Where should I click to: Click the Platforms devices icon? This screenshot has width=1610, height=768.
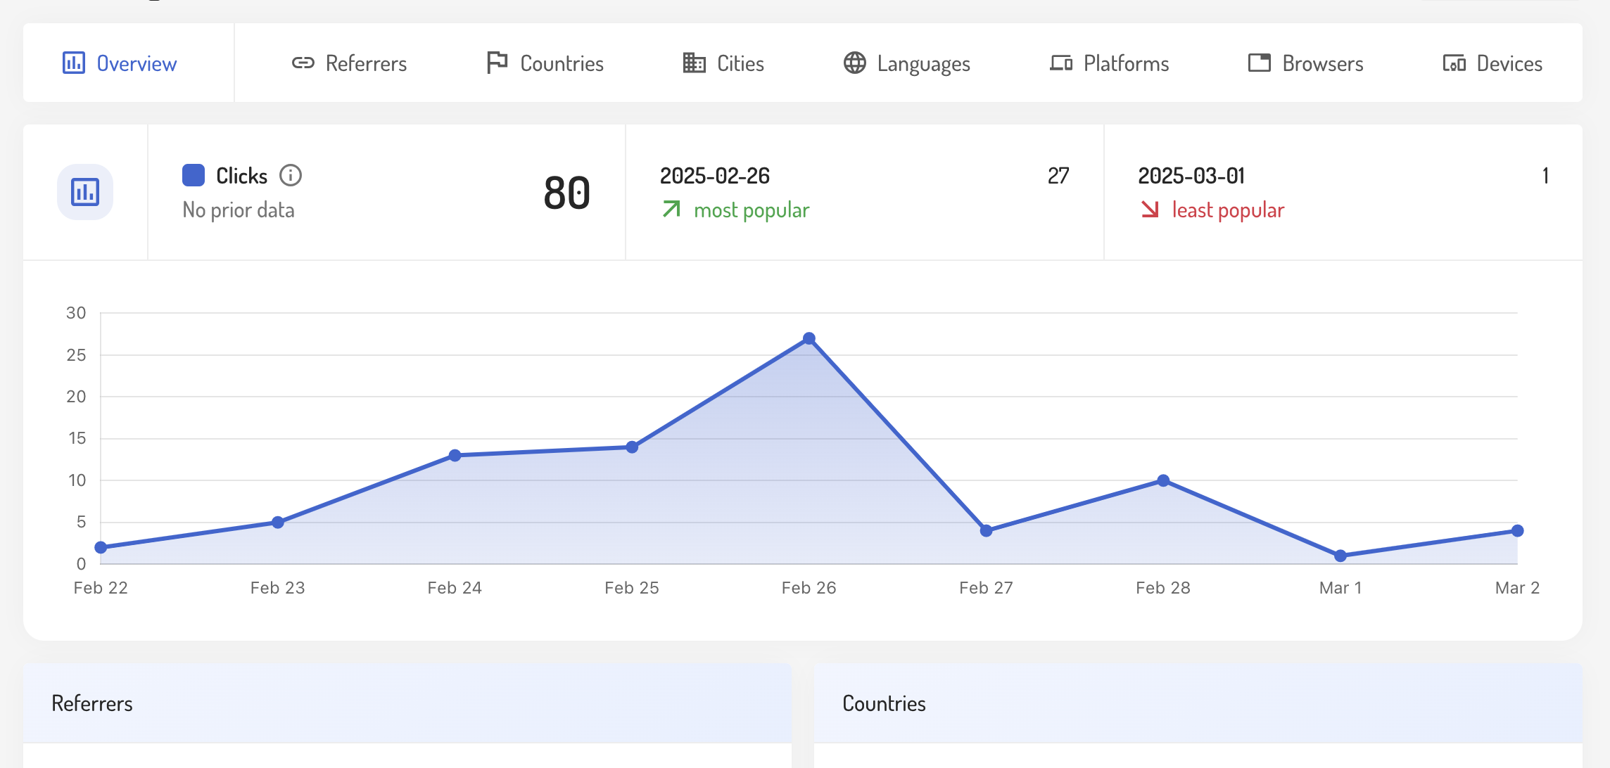click(x=1060, y=63)
